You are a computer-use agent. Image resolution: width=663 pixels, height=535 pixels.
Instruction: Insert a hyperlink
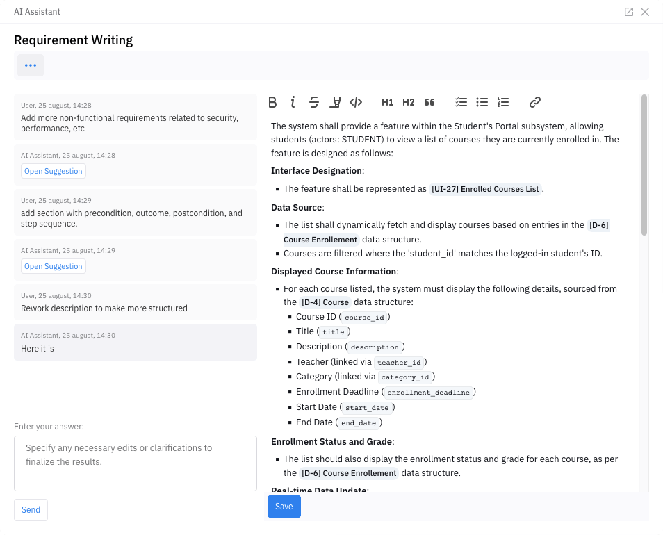point(535,102)
